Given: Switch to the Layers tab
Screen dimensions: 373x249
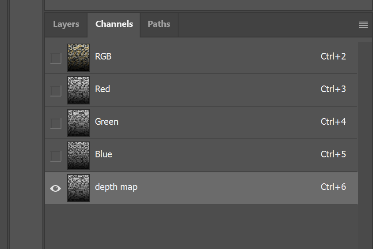Looking at the screenshot, I should pyautogui.click(x=66, y=24).
